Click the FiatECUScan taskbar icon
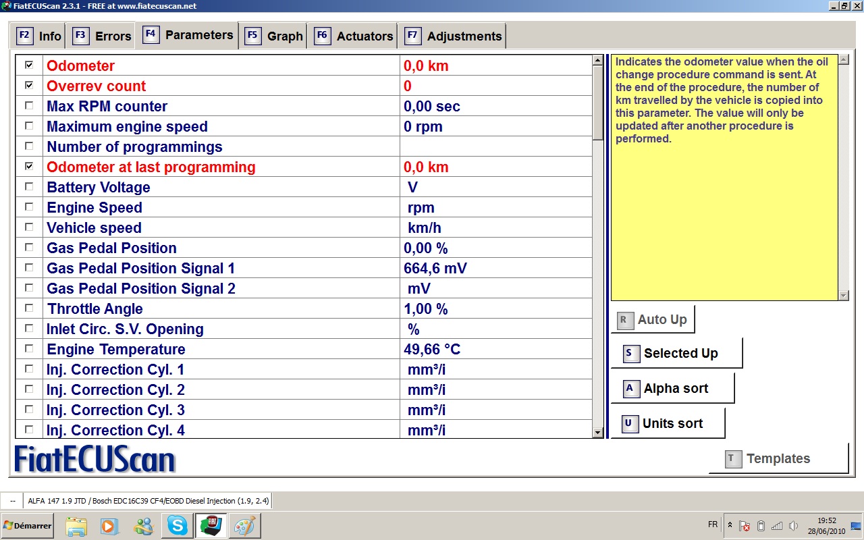The width and height of the screenshot is (864, 540). tap(211, 525)
